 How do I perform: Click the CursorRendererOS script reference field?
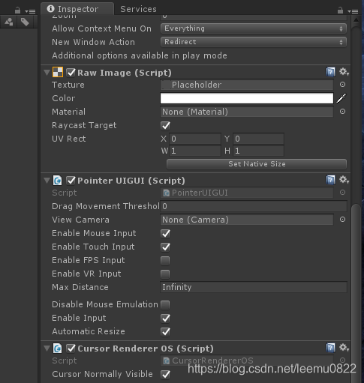pyautogui.click(x=247, y=361)
